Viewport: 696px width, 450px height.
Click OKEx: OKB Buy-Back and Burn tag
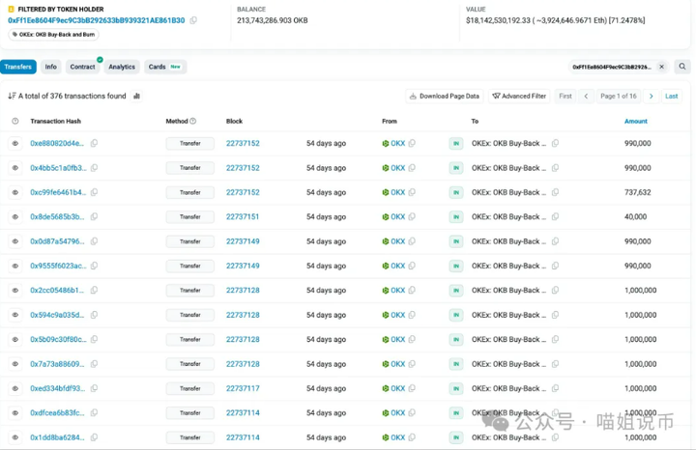pyautogui.click(x=54, y=35)
